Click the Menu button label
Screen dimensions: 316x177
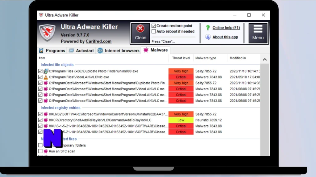click(x=258, y=38)
